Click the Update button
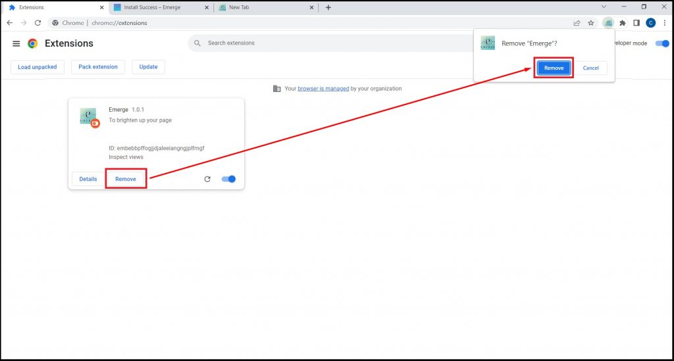 click(148, 67)
